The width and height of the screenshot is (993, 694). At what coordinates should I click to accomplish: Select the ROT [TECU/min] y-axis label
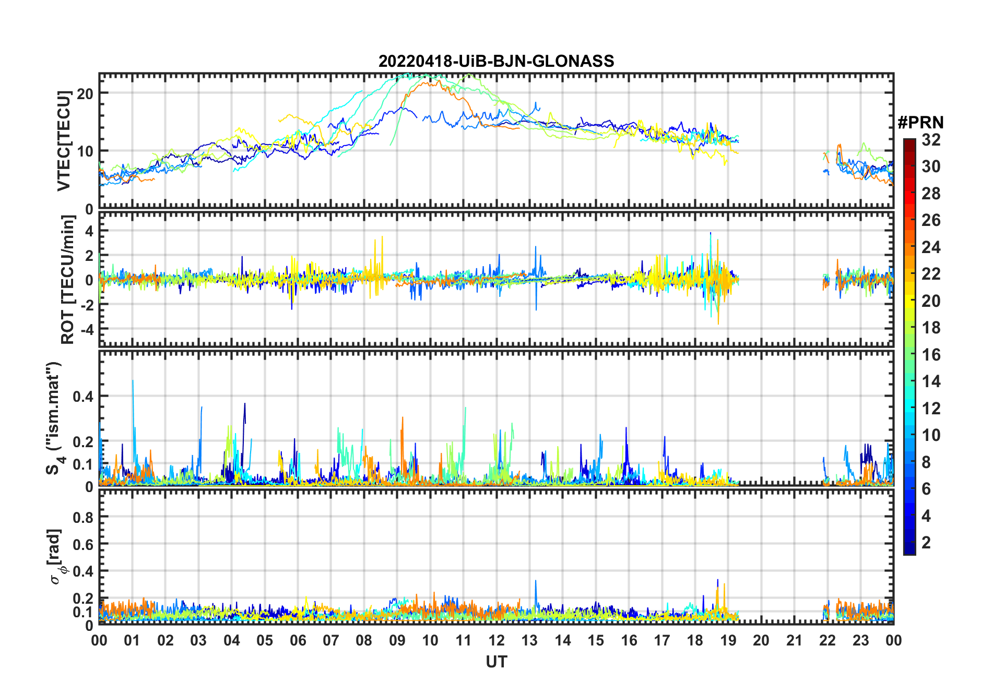(x=68, y=280)
